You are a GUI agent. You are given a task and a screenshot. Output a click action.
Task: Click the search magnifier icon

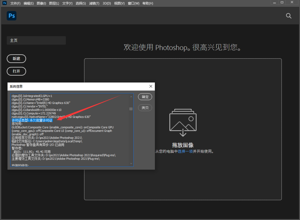pyautogui.click(x=288, y=15)
